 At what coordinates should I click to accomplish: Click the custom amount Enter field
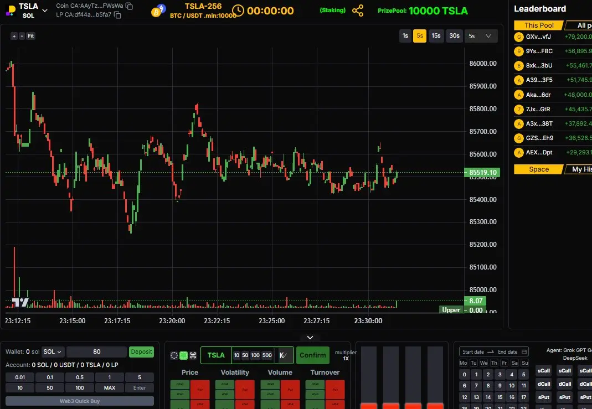pos(140,387)
